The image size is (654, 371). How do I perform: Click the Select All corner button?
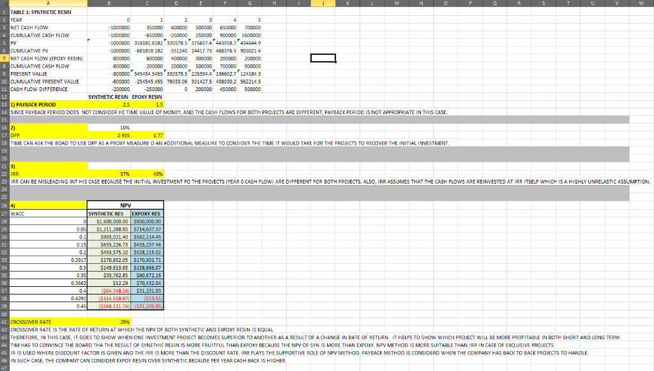tap(4, 3)
